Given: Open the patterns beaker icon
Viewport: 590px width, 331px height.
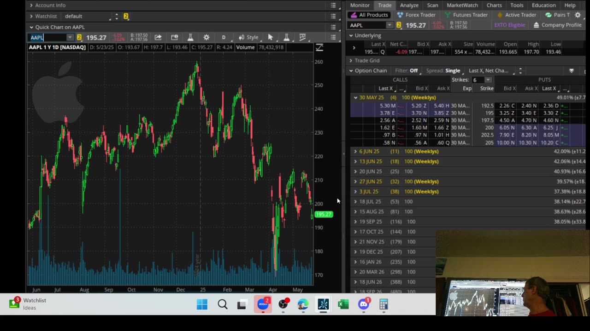Looking at the screenshot, I should pos(286,37).
